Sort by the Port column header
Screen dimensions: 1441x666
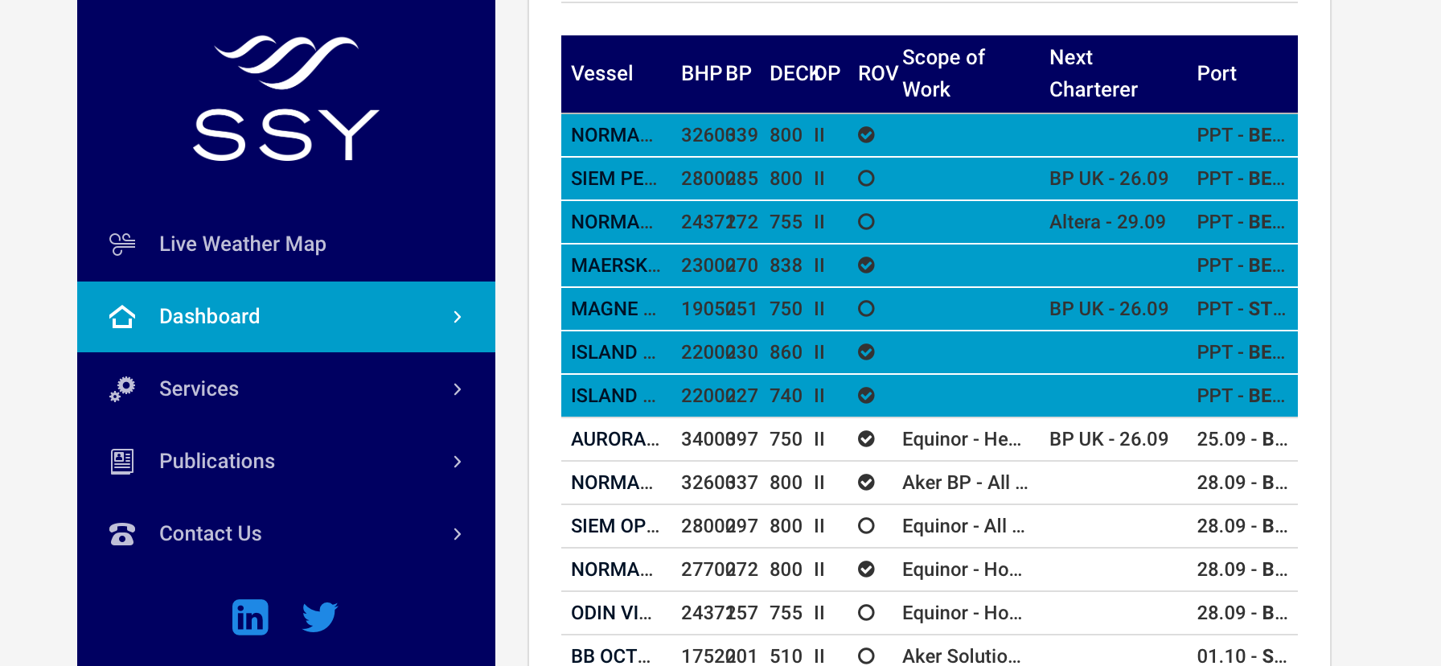tap(1217, 73)
